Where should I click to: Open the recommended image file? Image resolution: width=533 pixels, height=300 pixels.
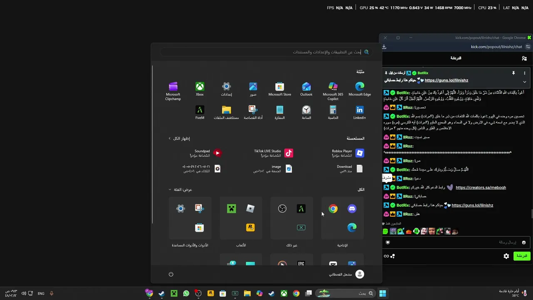273,168
